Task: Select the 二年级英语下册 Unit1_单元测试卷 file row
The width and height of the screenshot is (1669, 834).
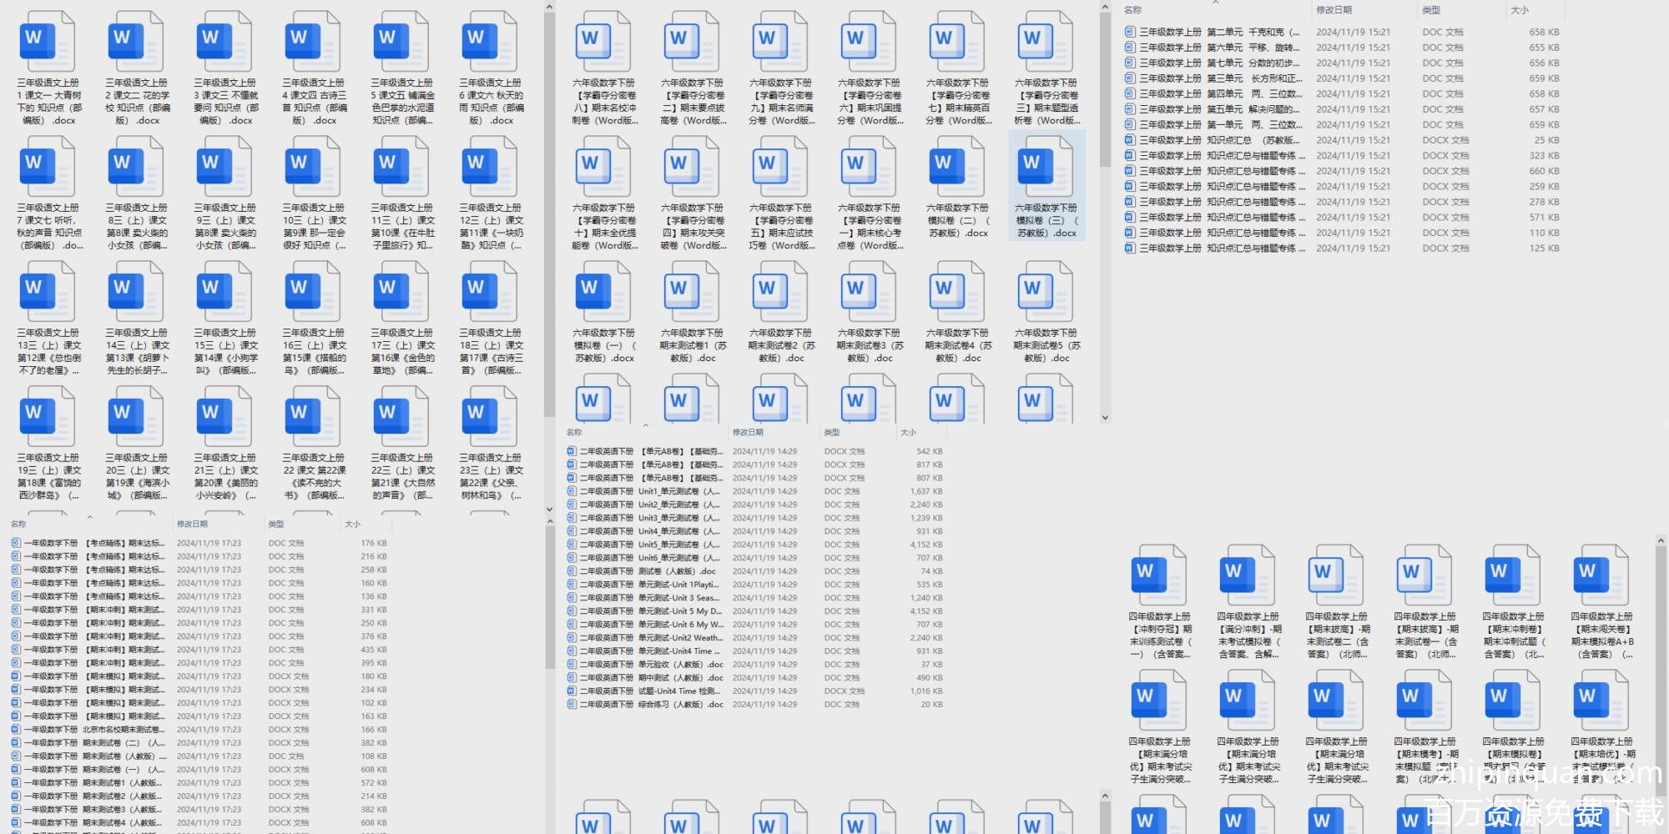Action: [649, 491]
